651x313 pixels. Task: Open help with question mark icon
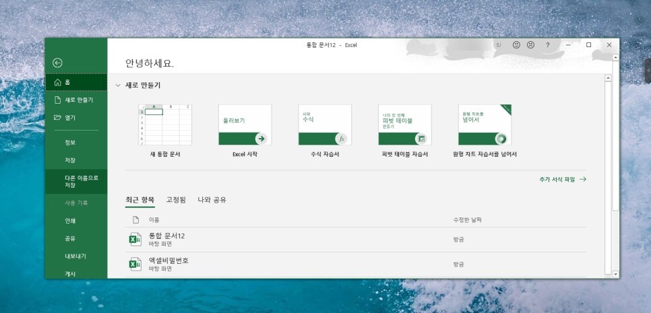(548, 45)
